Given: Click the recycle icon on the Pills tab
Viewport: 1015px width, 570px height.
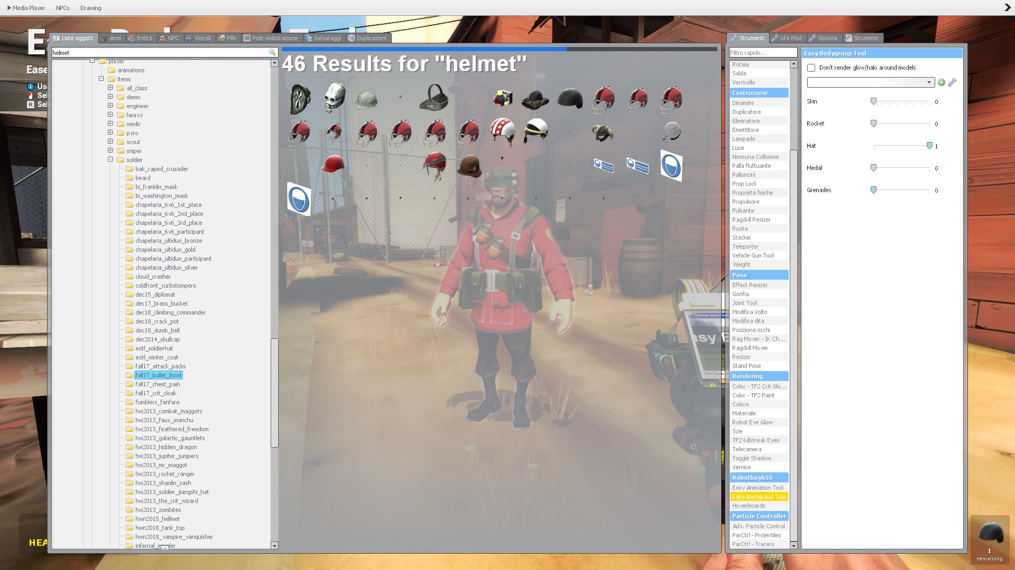Looking at the screenshot, I should pyautogui.click(x=221, y=37).
